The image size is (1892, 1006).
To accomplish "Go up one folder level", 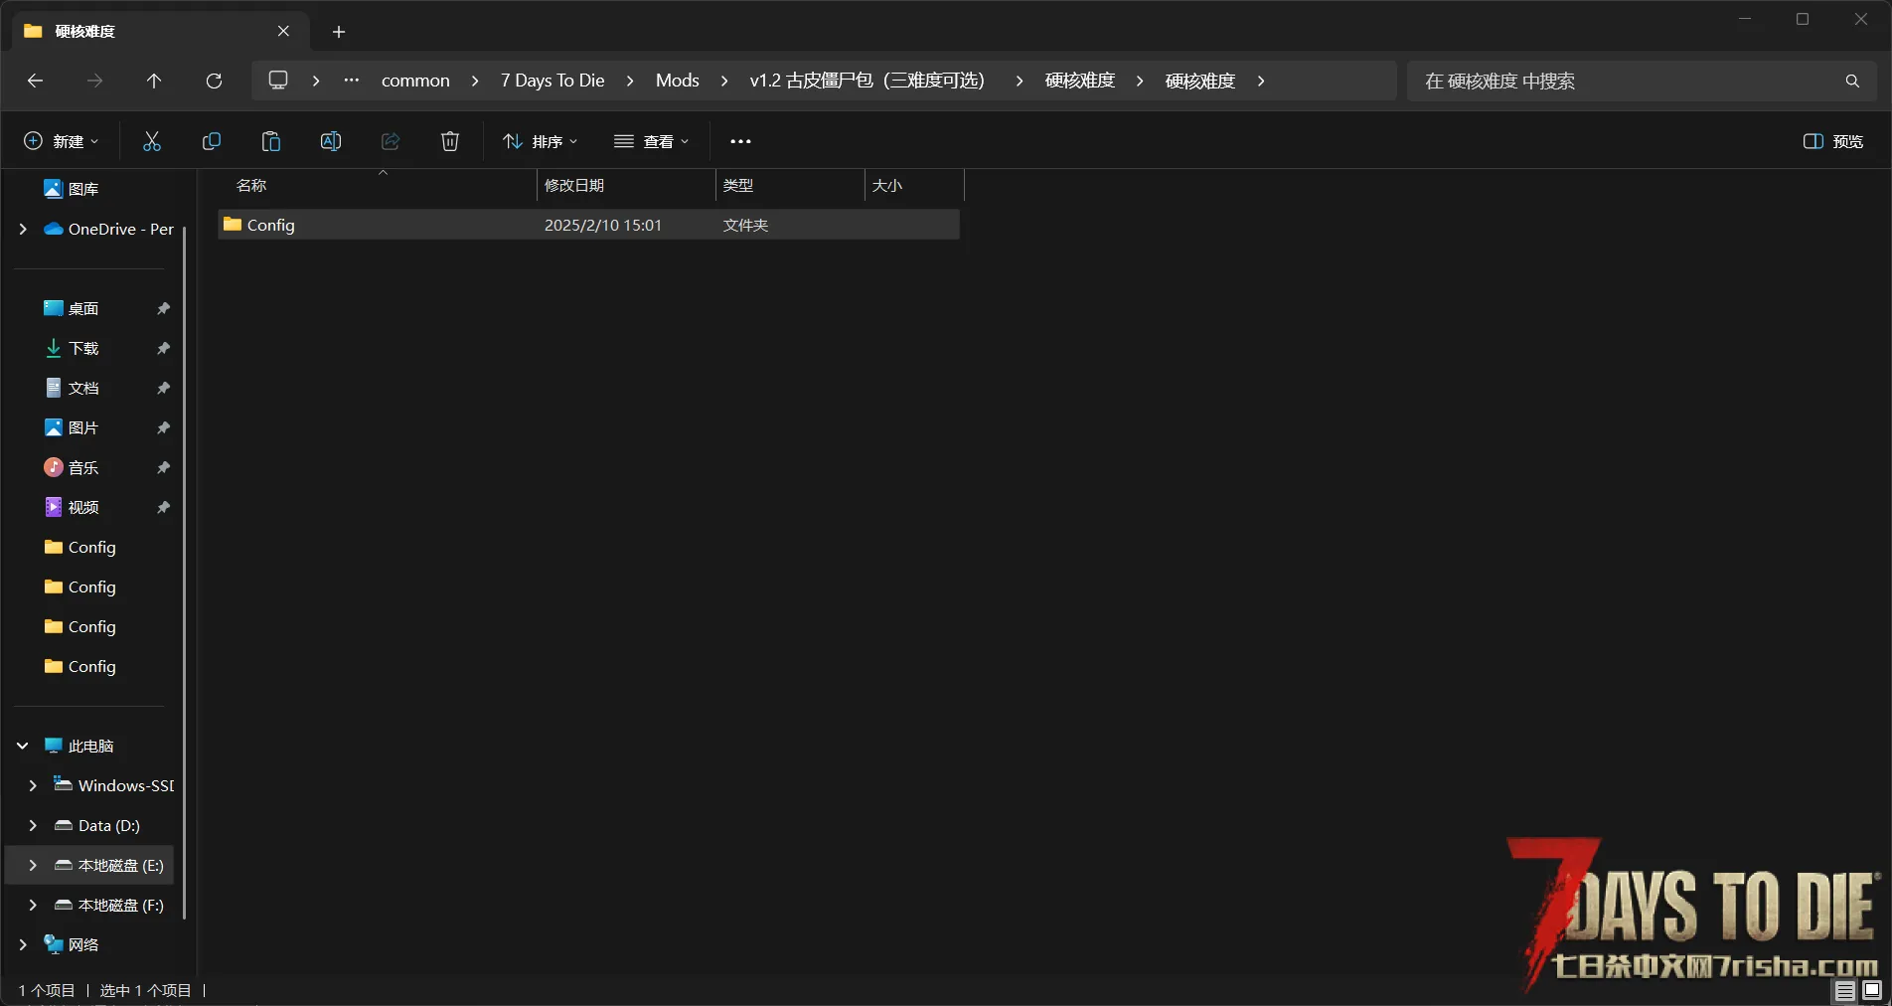I will point(154,81).
